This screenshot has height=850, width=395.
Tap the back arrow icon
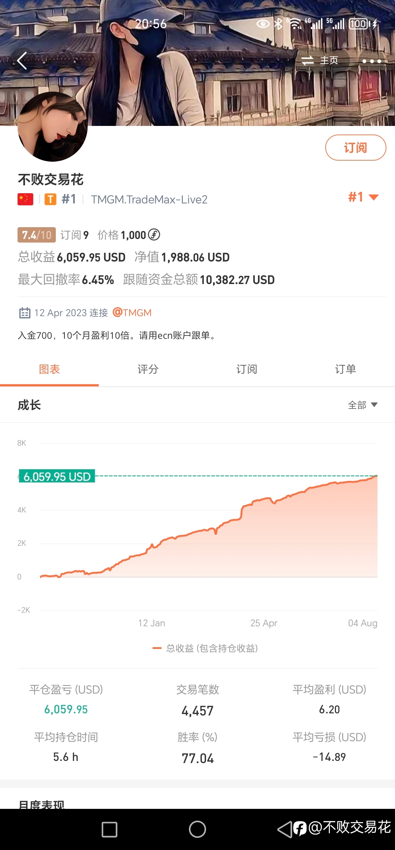[22, 61]
